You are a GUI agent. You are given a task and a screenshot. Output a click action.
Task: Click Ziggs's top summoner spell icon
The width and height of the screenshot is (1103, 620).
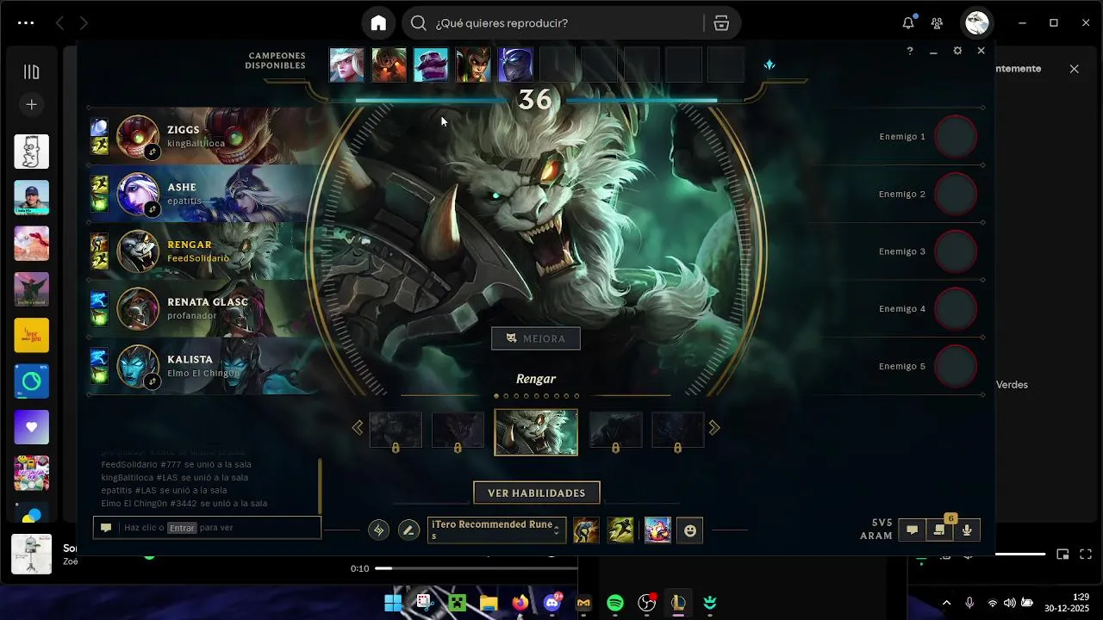pyautogui.click(x=99, y=127)
